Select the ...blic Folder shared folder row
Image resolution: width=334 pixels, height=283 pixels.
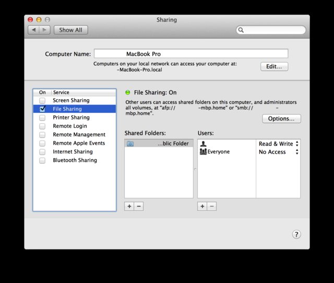click(159, 144)
